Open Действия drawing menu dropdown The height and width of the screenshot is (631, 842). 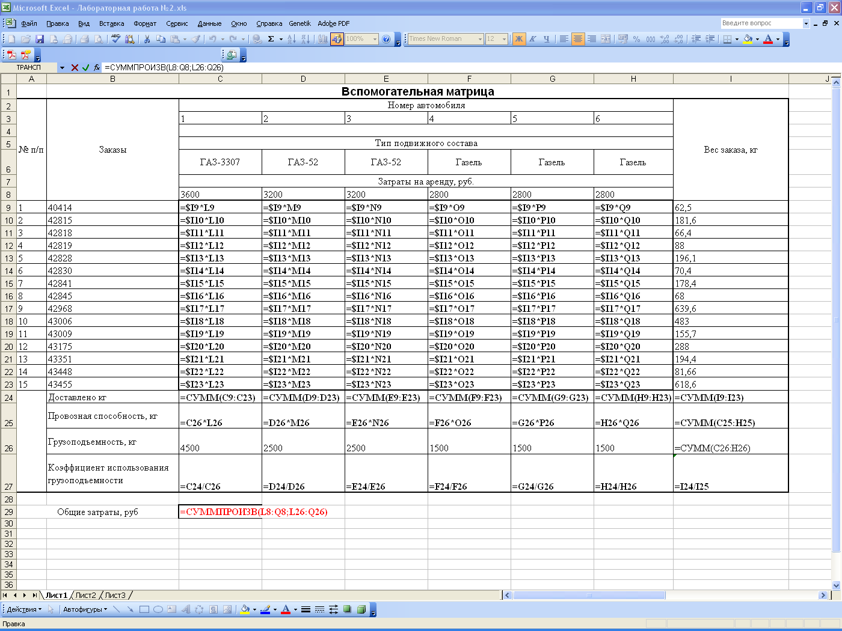pyautogui.click(x=24, y=609)
